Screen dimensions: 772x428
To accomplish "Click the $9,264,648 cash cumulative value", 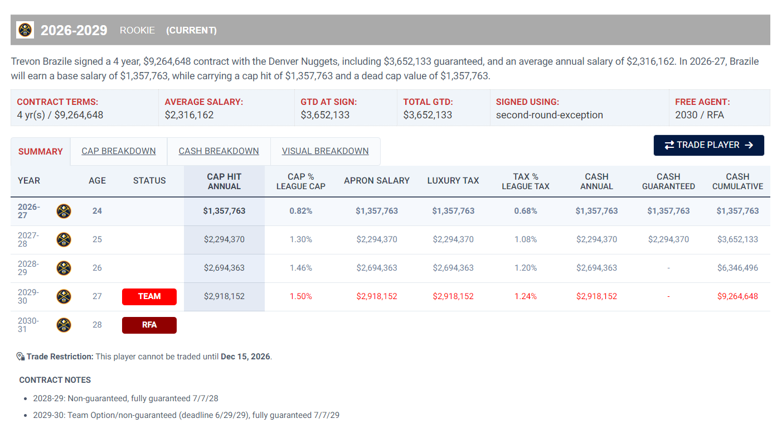I will 737,296.
